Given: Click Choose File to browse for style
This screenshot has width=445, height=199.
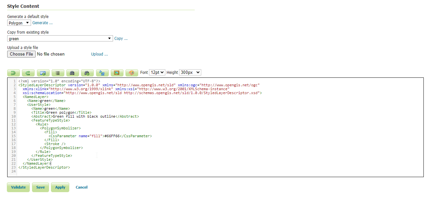Looking at the screenshot, I should coord(21,54).
